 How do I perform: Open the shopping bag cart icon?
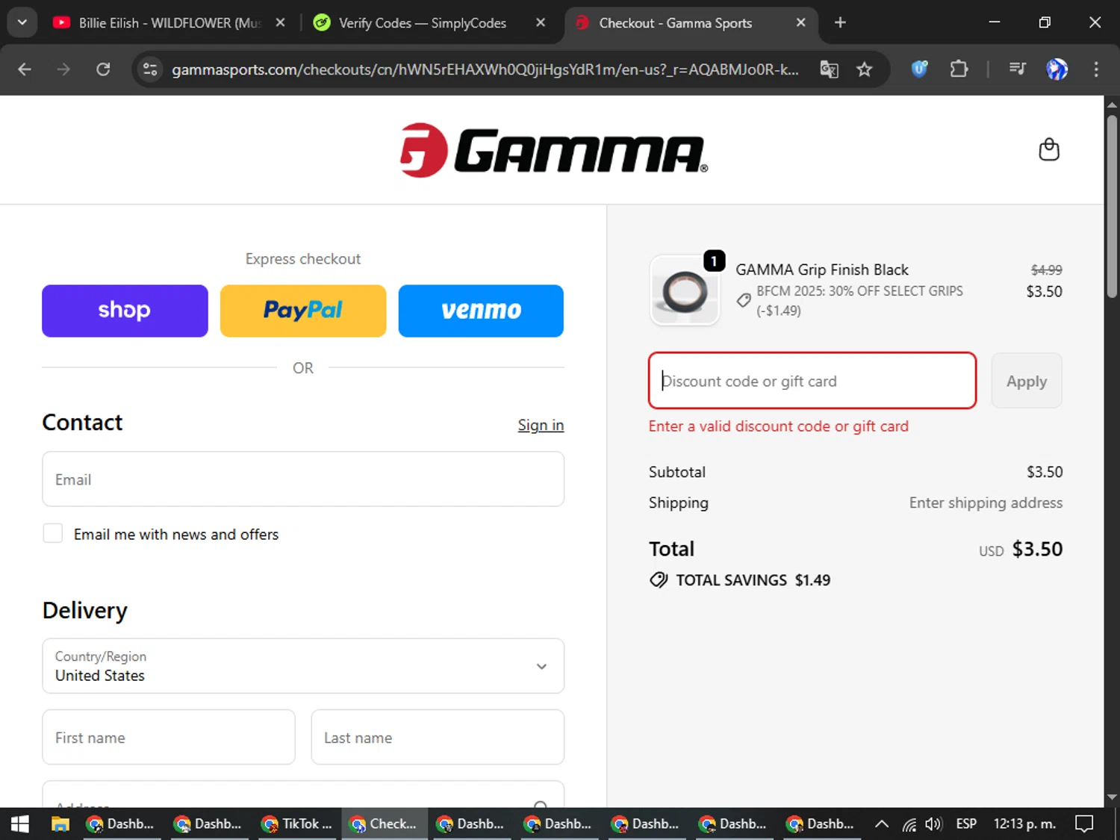(x=1049, y=149)
